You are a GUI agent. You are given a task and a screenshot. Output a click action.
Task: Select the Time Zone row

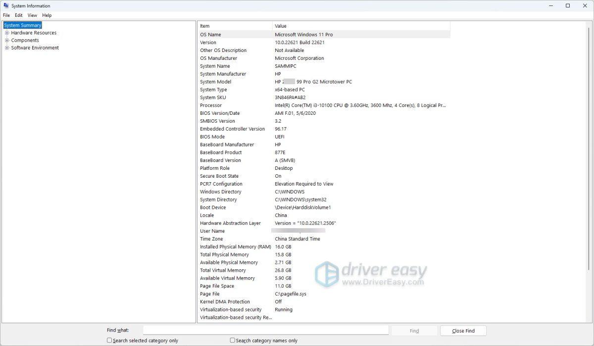click(324, 239)
